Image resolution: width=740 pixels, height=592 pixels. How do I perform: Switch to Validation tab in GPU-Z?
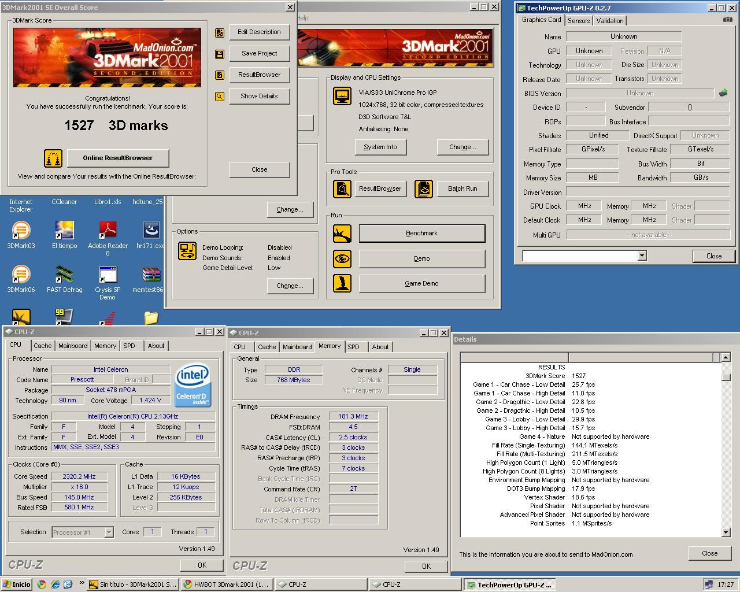(x=610, y=20)
